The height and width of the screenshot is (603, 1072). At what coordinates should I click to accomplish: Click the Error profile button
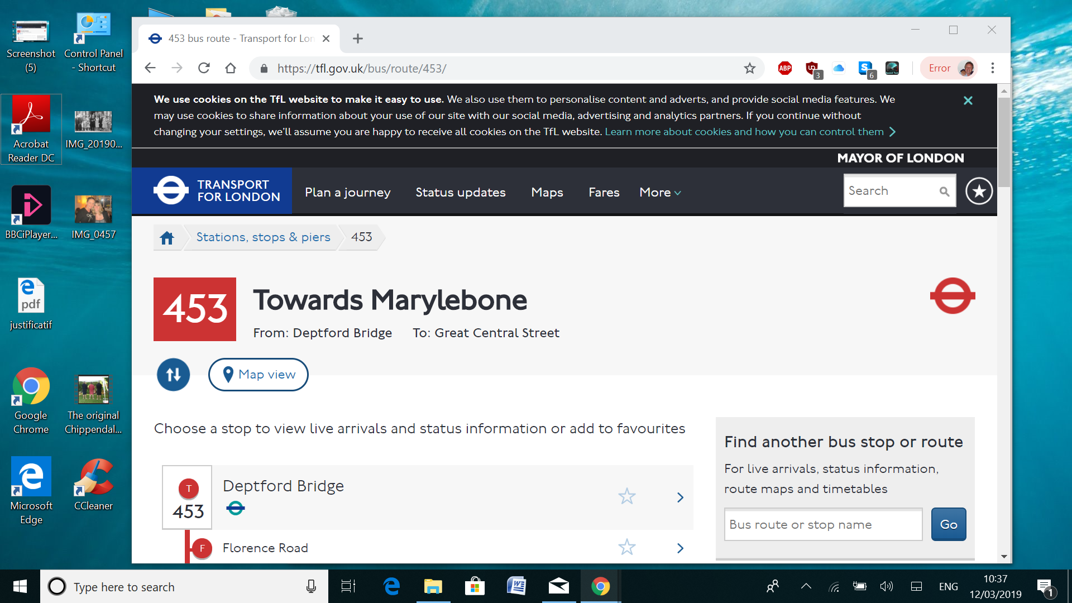pyautogui.click(x=949, y=68)
